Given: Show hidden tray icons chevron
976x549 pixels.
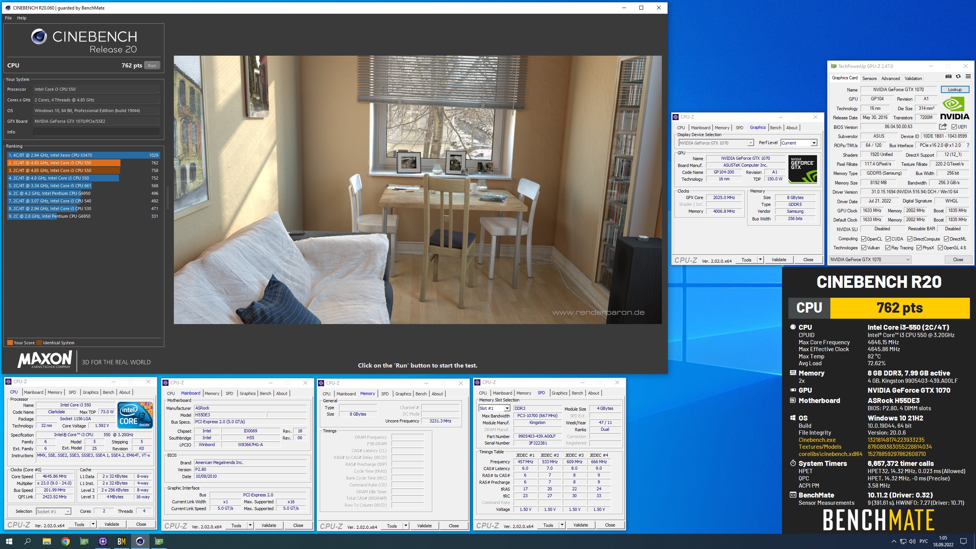Looking at the screenshot, I should tap(894, 541).
